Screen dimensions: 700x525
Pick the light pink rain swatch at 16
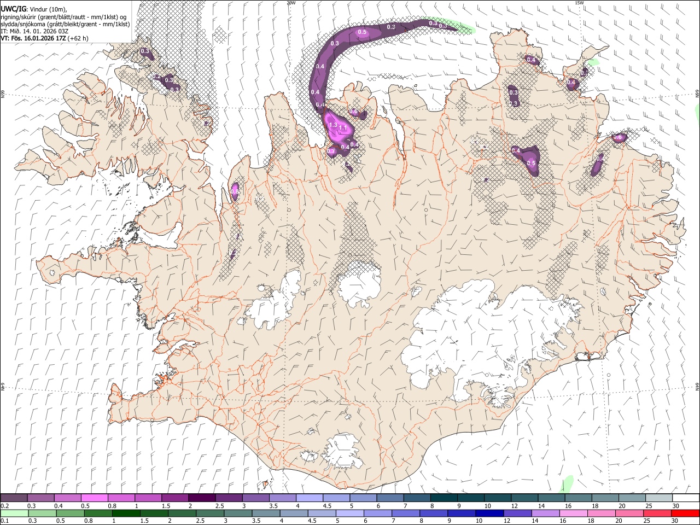point(574,513)
